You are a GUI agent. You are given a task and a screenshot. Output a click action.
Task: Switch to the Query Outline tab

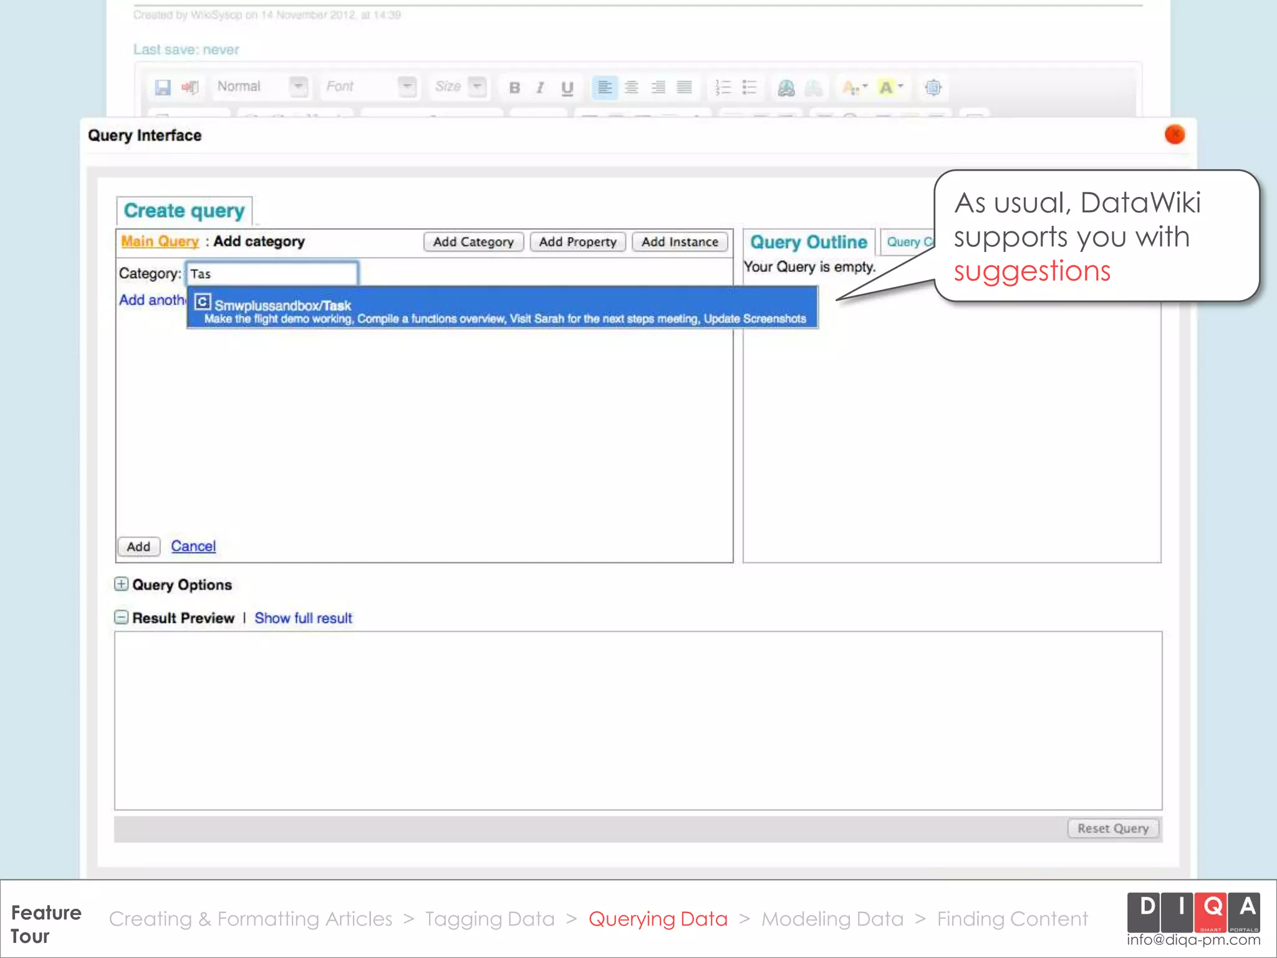tap(809, 242)
